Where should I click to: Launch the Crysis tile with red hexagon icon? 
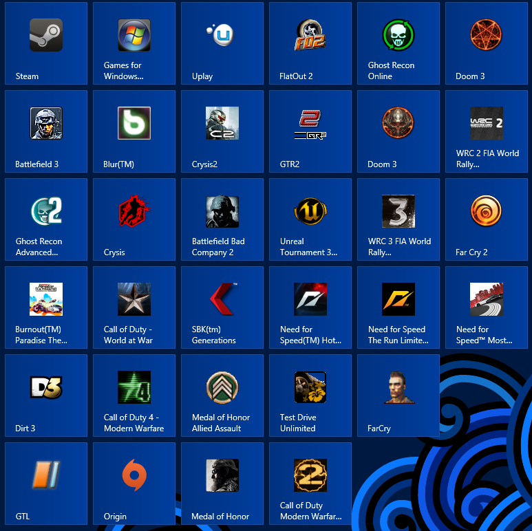(x=134, y=219)
